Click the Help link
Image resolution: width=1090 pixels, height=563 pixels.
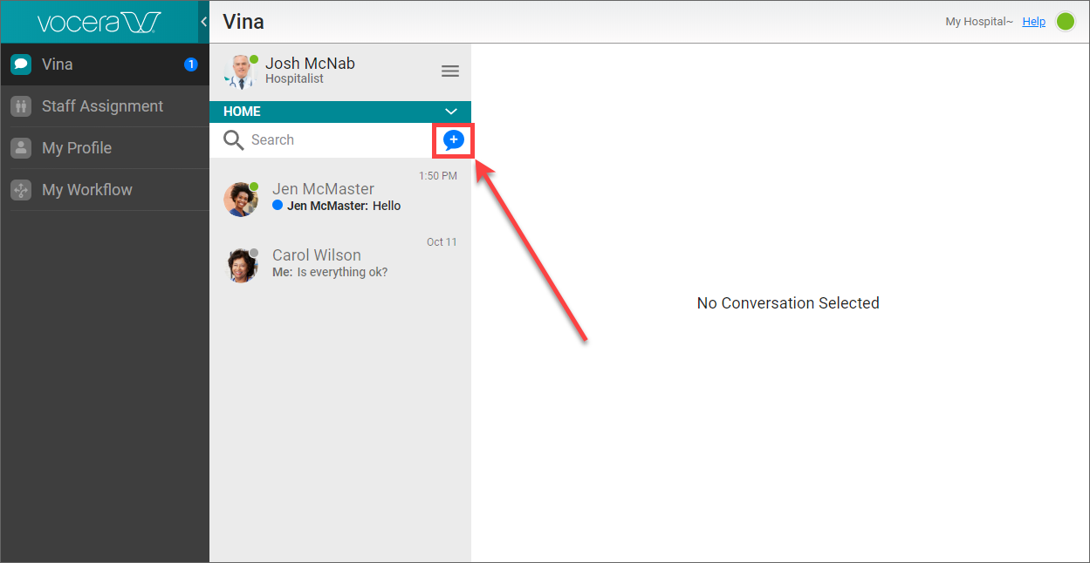[x=1033, y=22]
